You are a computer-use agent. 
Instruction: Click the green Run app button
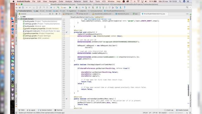70,8
